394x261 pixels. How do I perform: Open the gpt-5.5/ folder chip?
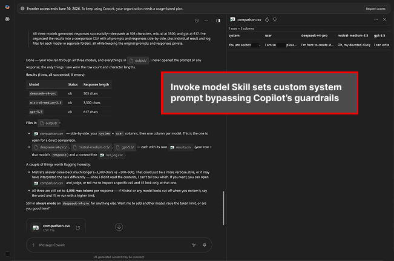click(125, 147)
